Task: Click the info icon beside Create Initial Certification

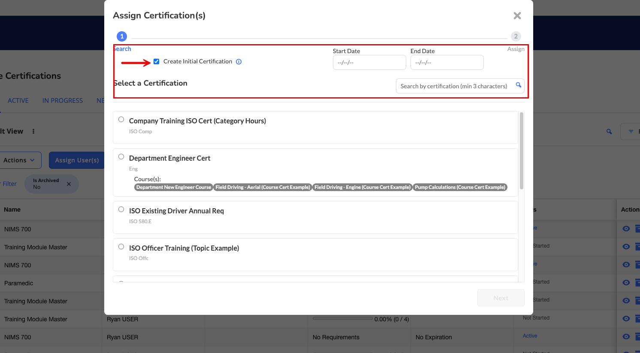Action: click(x=239, y=62)
